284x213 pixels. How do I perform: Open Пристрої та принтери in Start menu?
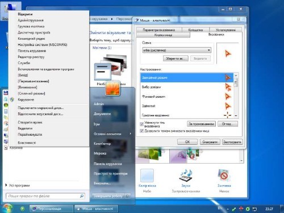(111, 173)
